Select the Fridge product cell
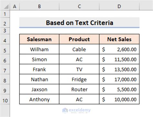Viewport: 153px width, 117px height. coord(79,79)
